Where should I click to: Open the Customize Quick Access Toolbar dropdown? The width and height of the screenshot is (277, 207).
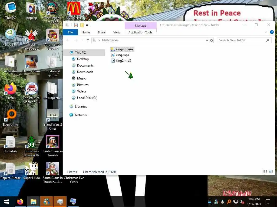pos(87,25)
